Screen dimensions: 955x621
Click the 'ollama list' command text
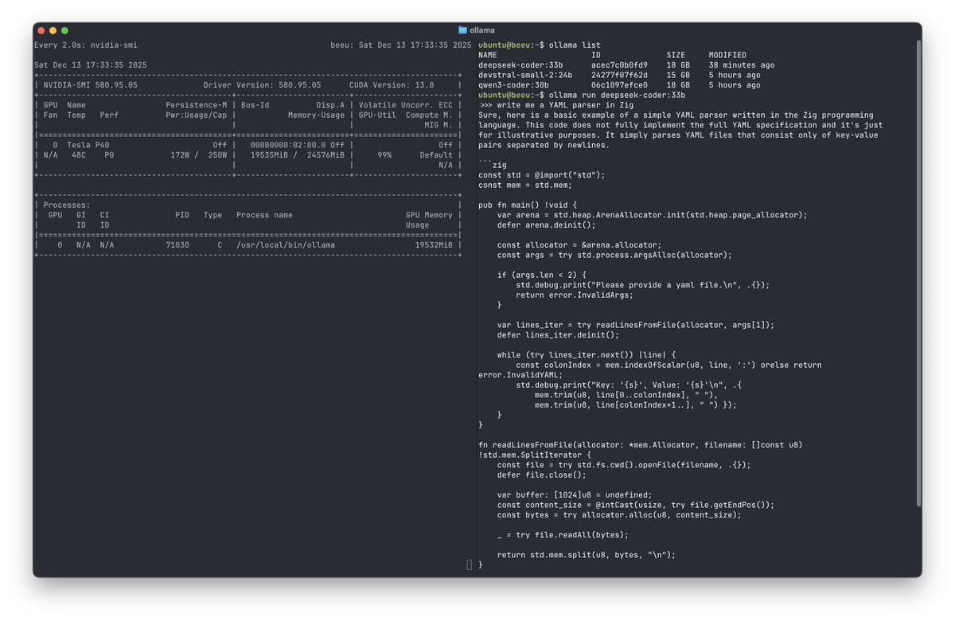(x=575, y=45)
